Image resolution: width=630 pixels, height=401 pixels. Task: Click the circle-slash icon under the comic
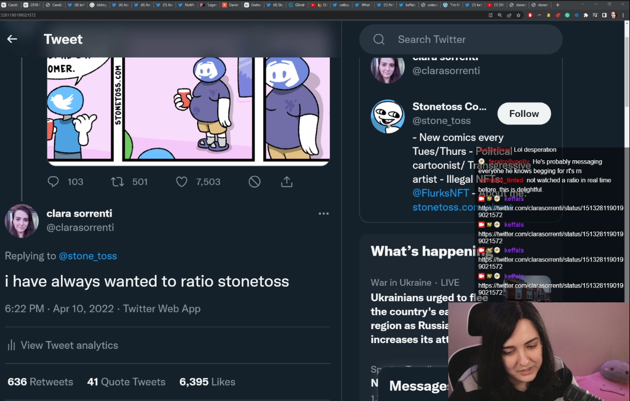point(254,182)
